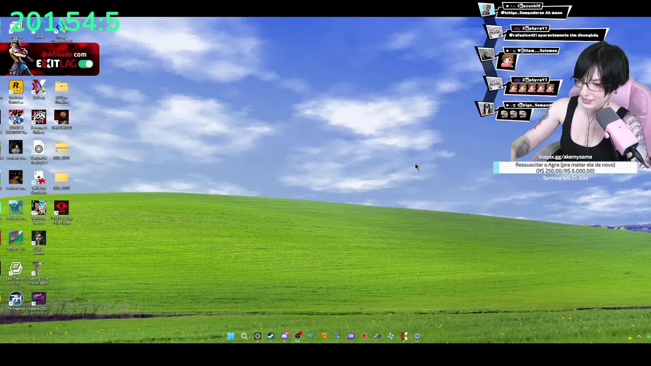
Task: Select the No More Heroes shortcut
Action: [x=39, y=213]
